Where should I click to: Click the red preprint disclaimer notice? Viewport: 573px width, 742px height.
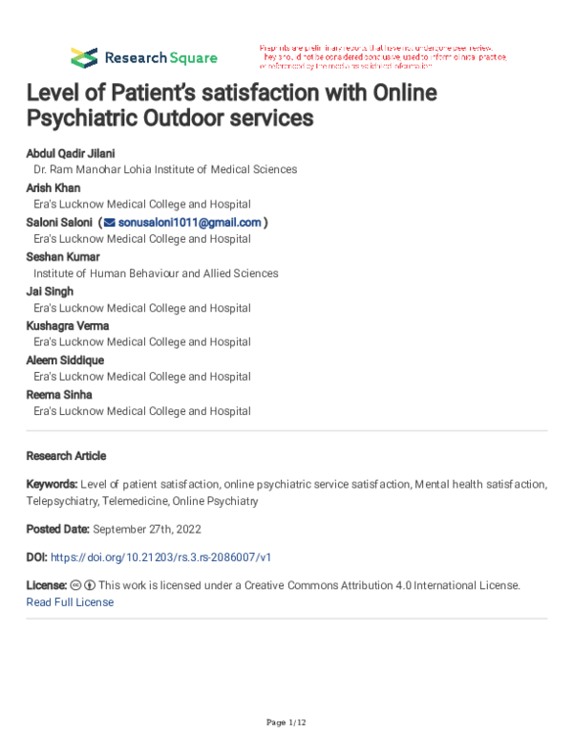tap(383, 57)
